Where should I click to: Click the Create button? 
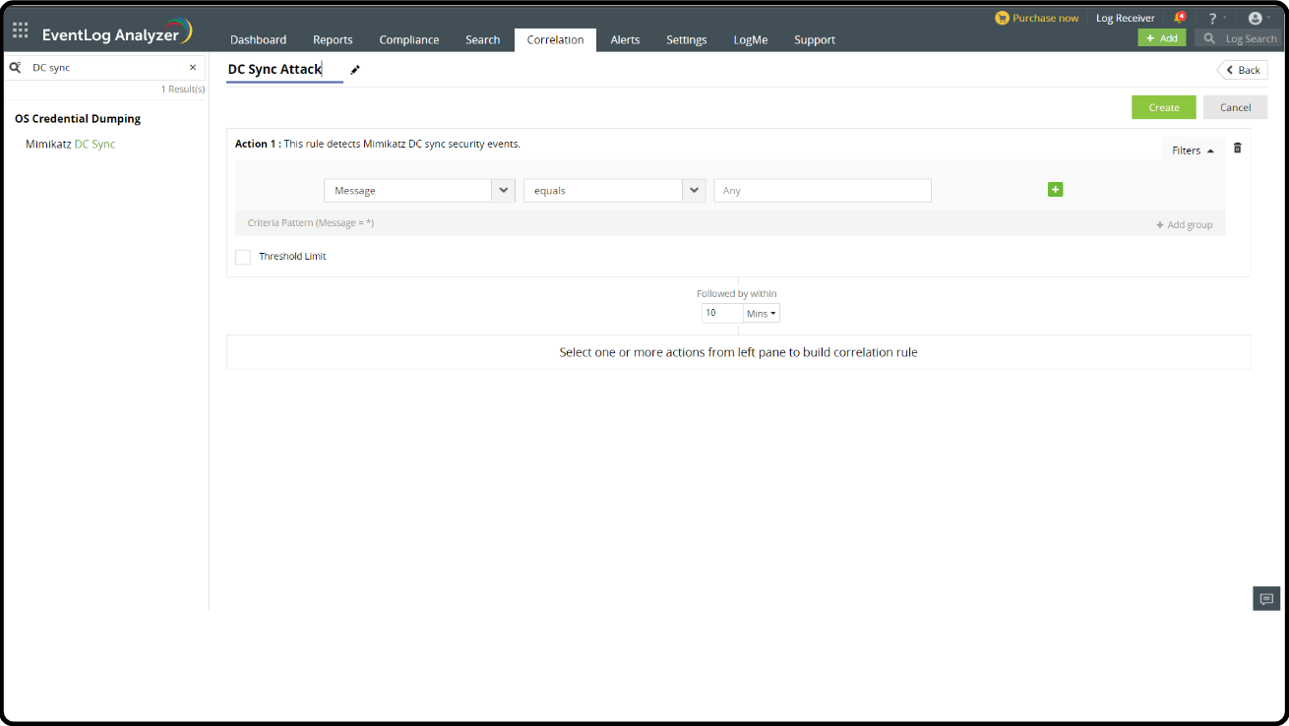point(1164,107)
